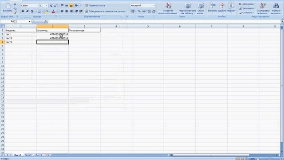The width and height of the screenshot is (284, 160).
Task: Switch to the Лист2 sheet tab
Action: click(x=28, y=155)
